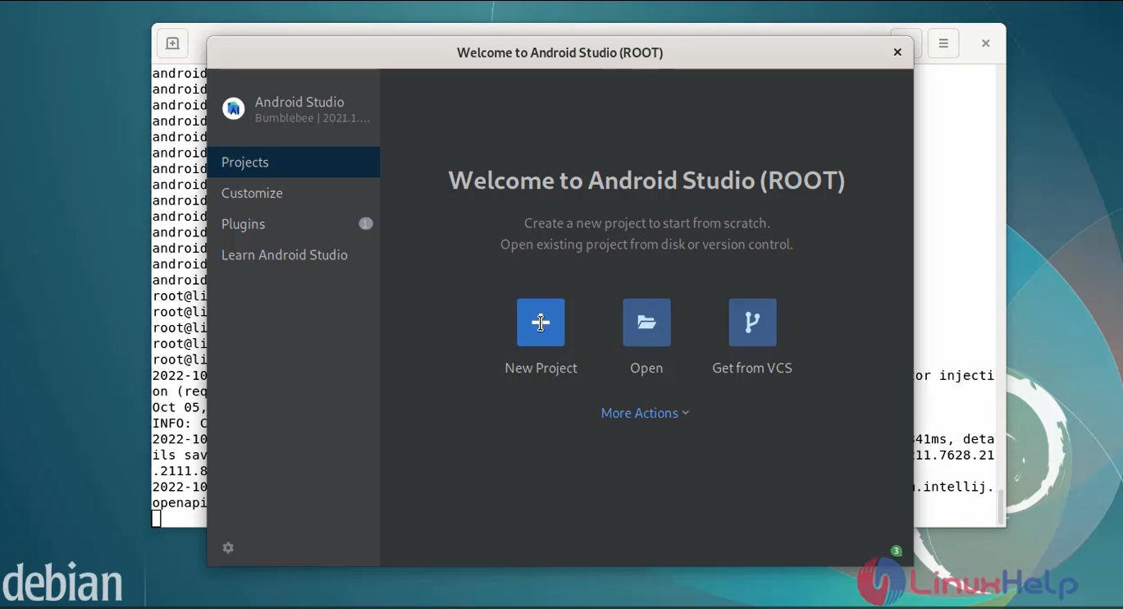The width and height of the screenshot is (1123, 609).
Task: Expand the More Actions dropdown
Action: [646, 413]
